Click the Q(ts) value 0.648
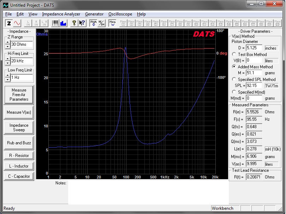 [x=254, y=127]
